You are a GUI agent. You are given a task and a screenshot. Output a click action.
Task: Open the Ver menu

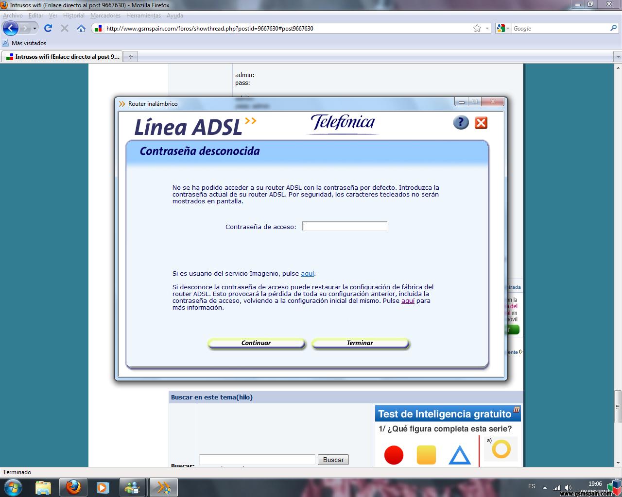coord(53,16)
